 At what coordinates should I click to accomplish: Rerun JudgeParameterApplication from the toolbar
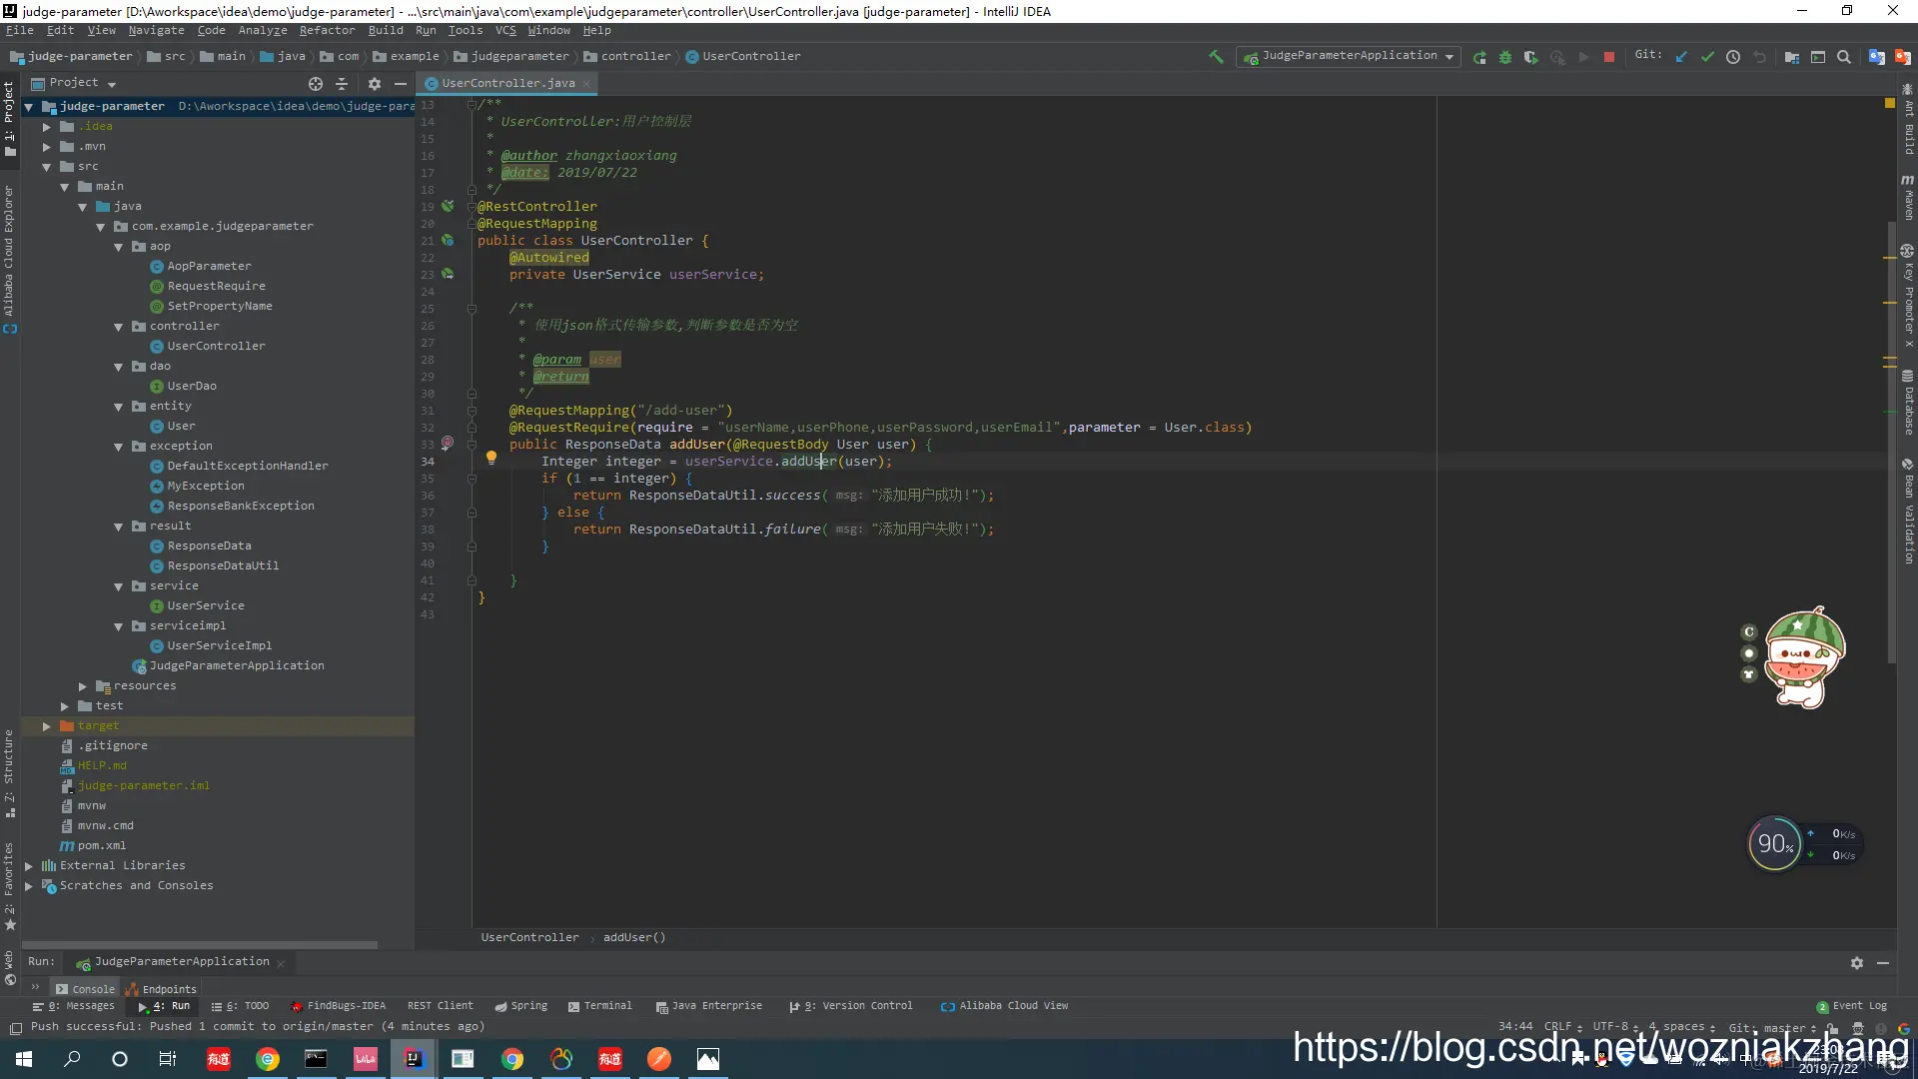click(x=1479, y=57)
